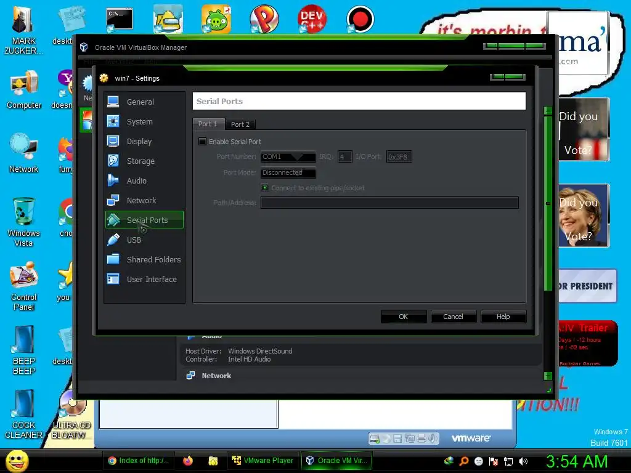Open the smiley face Start button
The width and height of the screenshot is (631, 473).
[x=17, y=461]
